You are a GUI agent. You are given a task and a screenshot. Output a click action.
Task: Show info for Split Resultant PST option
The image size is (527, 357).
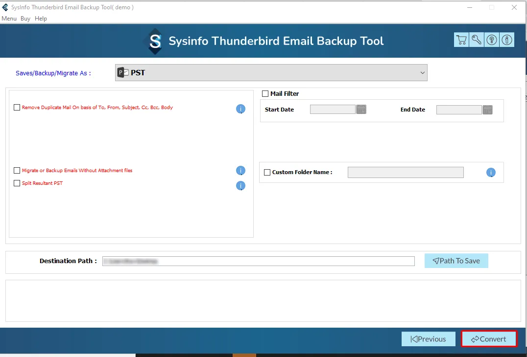(240, 185)
